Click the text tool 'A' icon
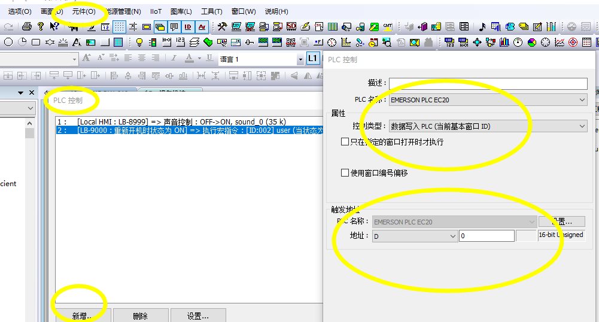599x322 pixels. tap(77, 42)
